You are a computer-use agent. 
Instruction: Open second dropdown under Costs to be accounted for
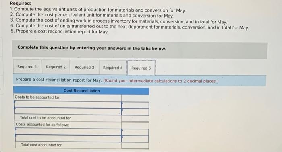click(68, 111)
